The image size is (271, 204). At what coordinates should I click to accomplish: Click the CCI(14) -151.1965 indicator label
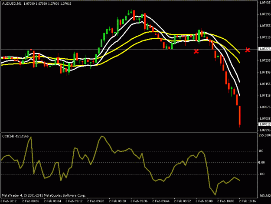pyautogui.click(x=15, y=137)
